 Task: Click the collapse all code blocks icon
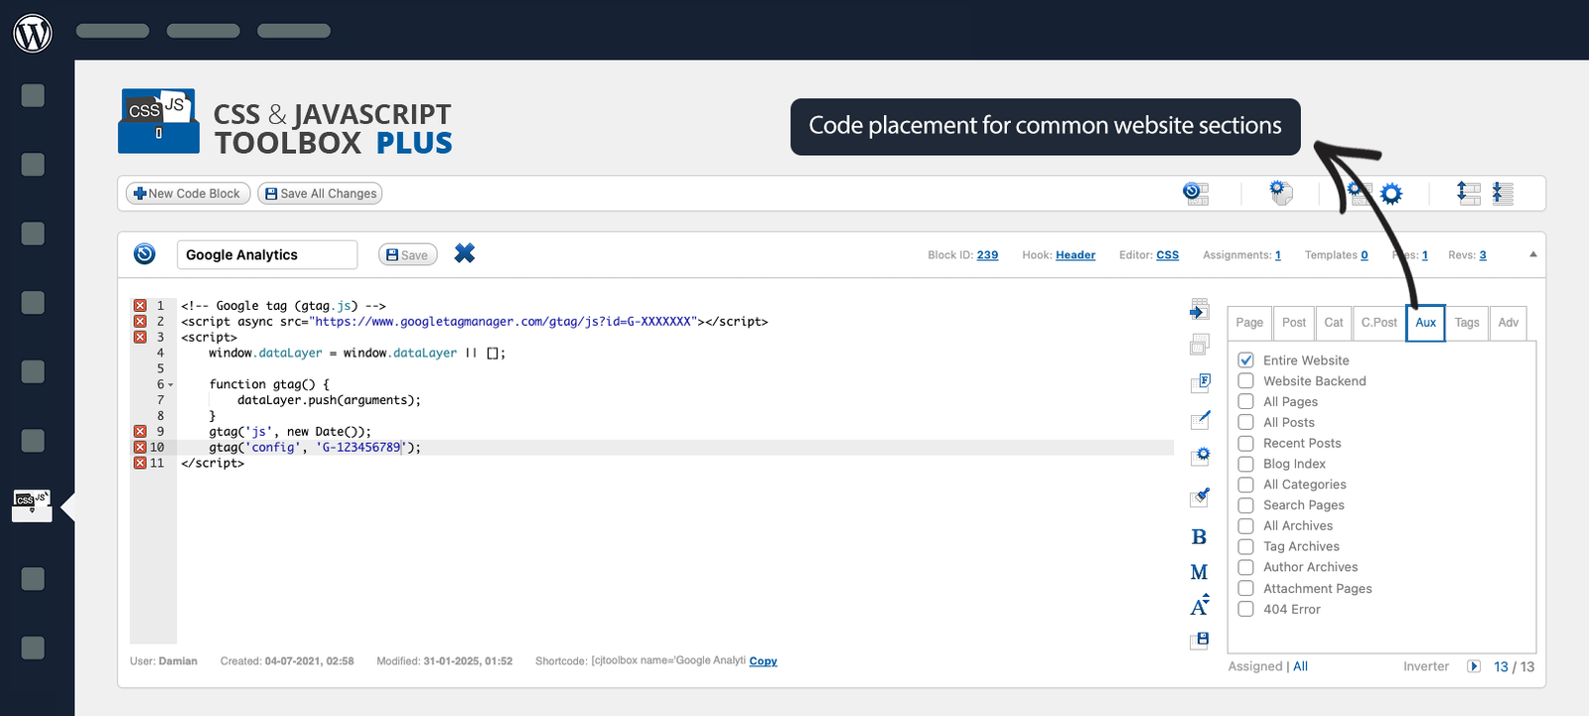1503,193
